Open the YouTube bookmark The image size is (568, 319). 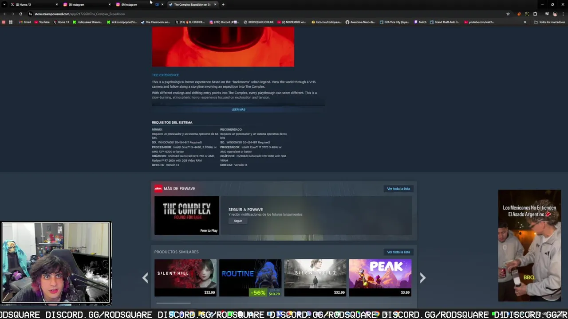(42, 22)
